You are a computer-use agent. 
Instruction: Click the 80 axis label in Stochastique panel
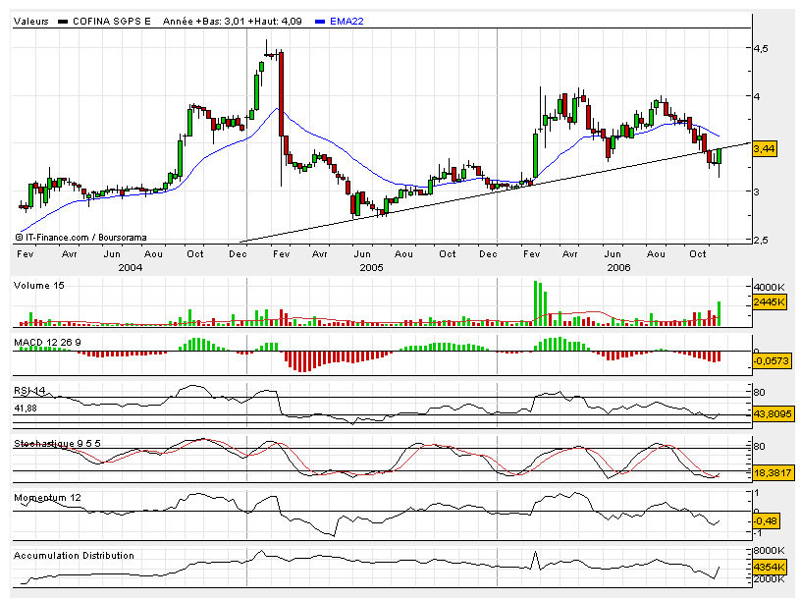(x=759, y=447)
